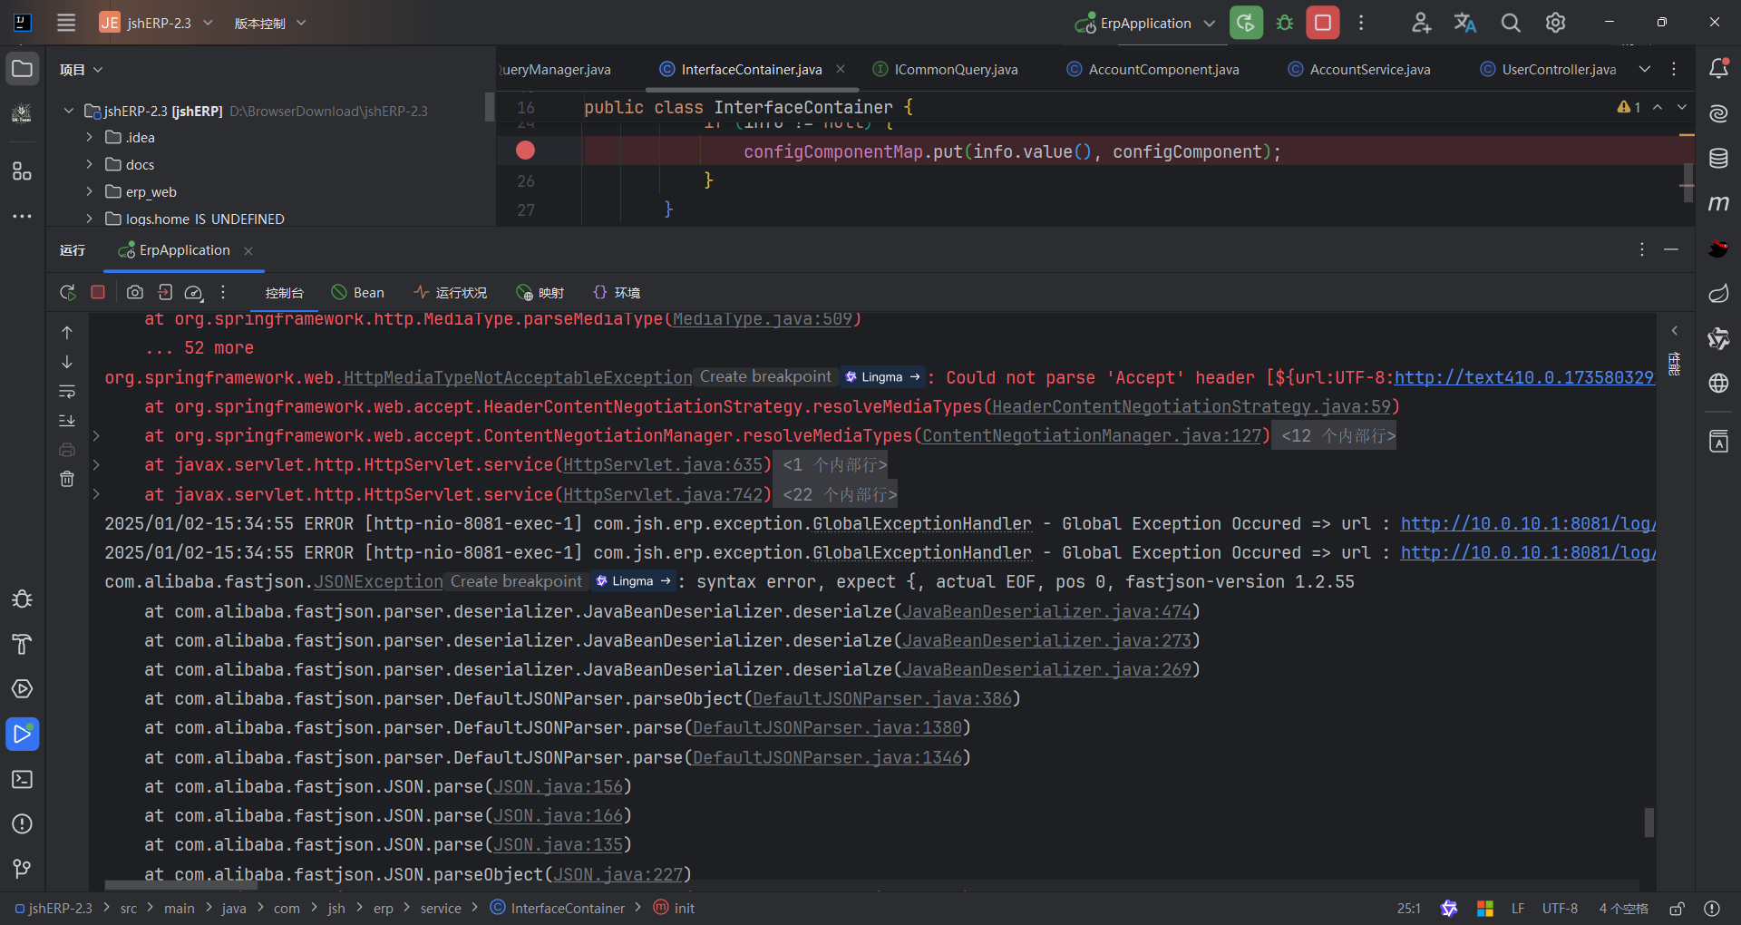Click Lingma button beside HttpMediaTypeNotAcceptableException

[x=881, y=377]
